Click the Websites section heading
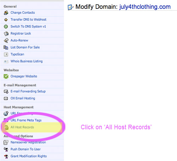 [11, 70]
